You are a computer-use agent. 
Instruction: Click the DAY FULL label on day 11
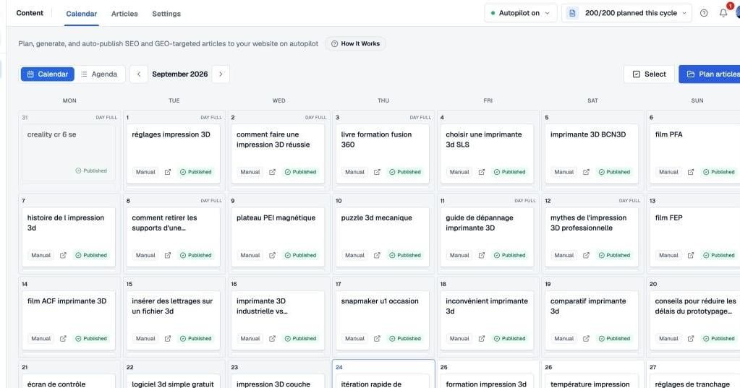524,201
